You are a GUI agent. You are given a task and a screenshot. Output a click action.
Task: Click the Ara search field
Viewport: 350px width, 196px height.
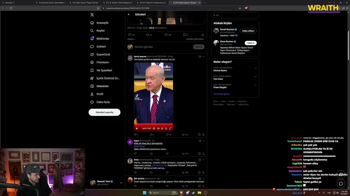(x=235, y=15)
